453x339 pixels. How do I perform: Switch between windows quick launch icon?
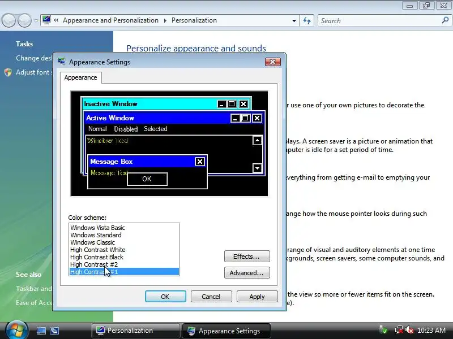point(54,331)
